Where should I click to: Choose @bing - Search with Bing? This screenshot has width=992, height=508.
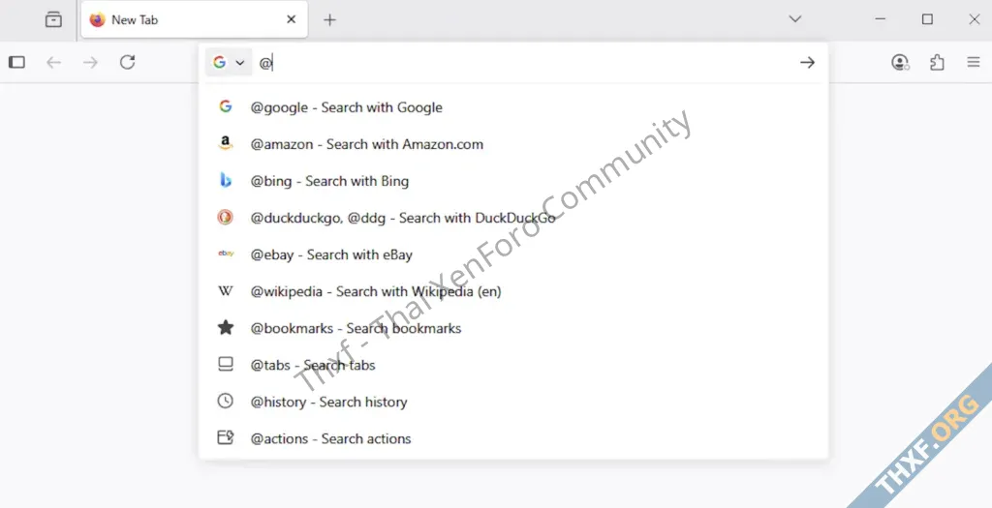513,181
